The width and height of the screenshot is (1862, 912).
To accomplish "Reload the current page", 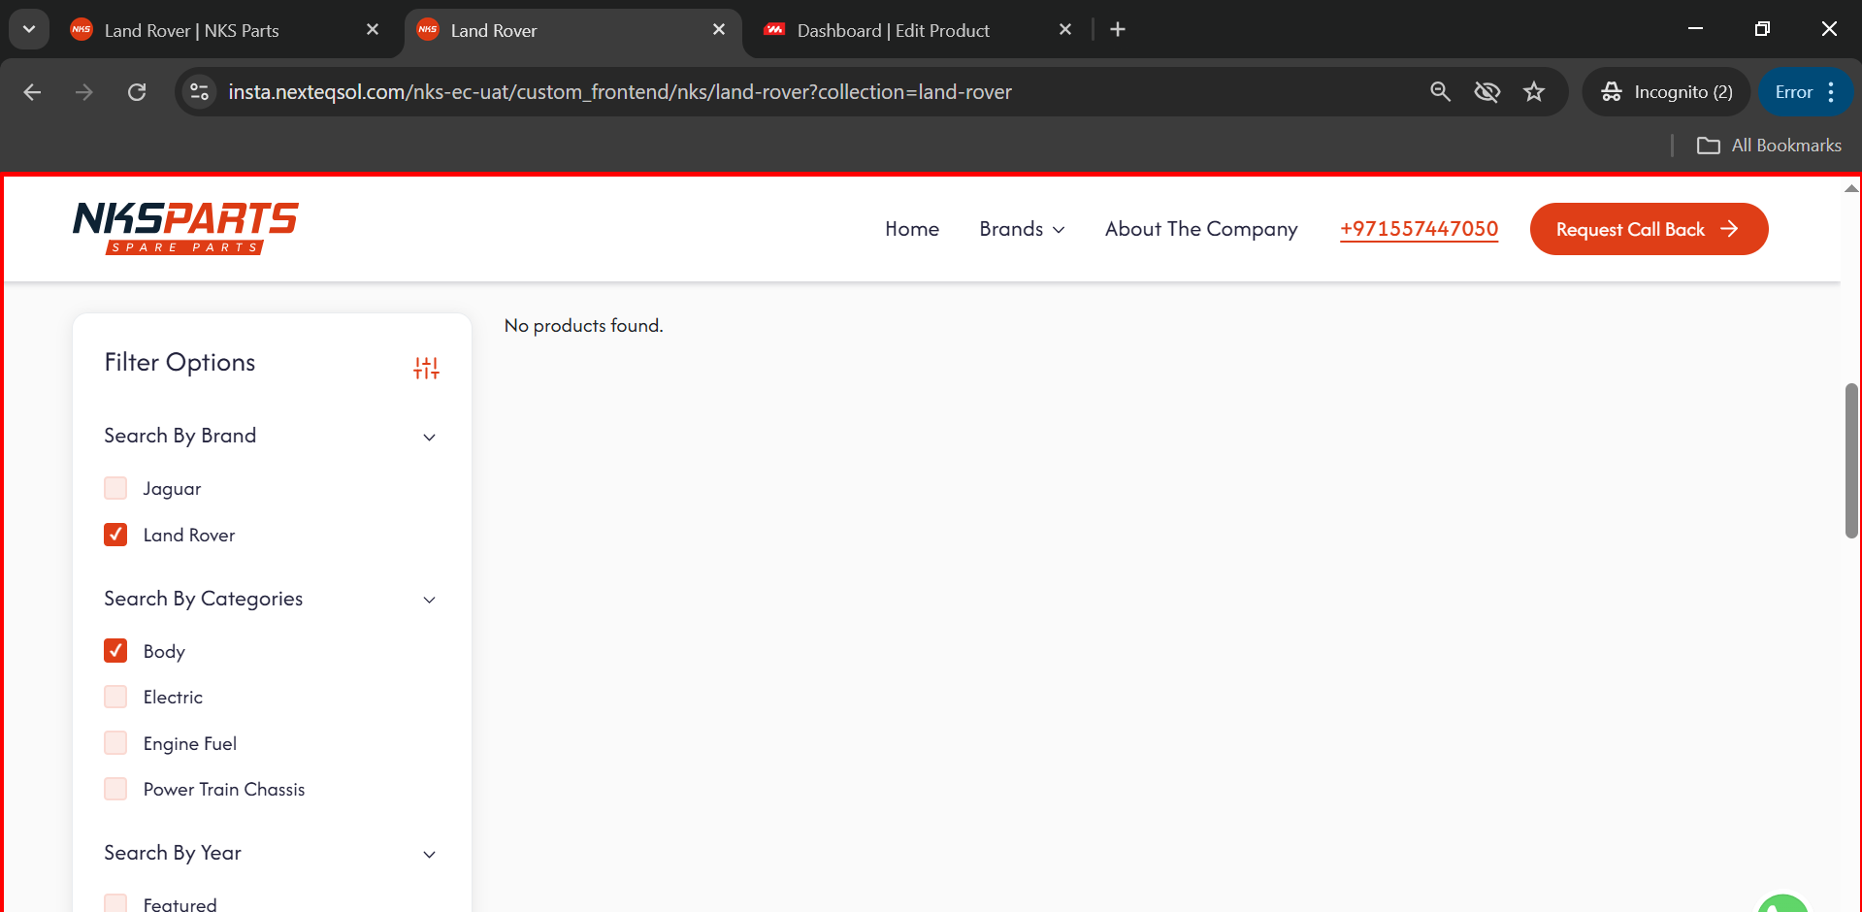I will [x=137, y=92].
